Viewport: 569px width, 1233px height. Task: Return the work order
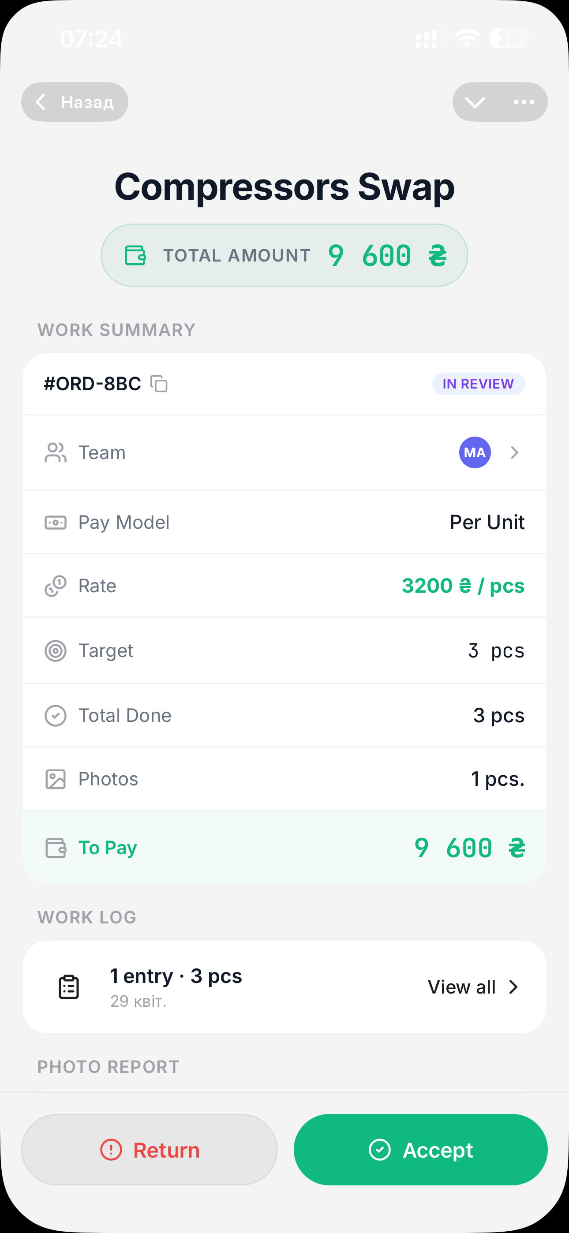[x=150, y=1150]
